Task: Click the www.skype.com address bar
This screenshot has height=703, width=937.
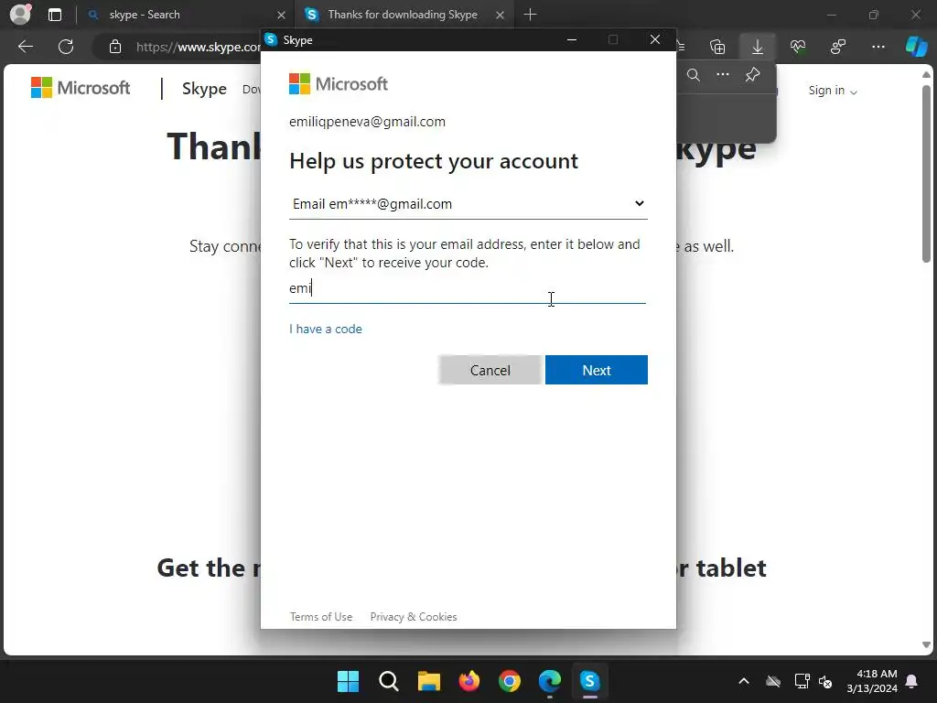Action: [x=198, y=47]
